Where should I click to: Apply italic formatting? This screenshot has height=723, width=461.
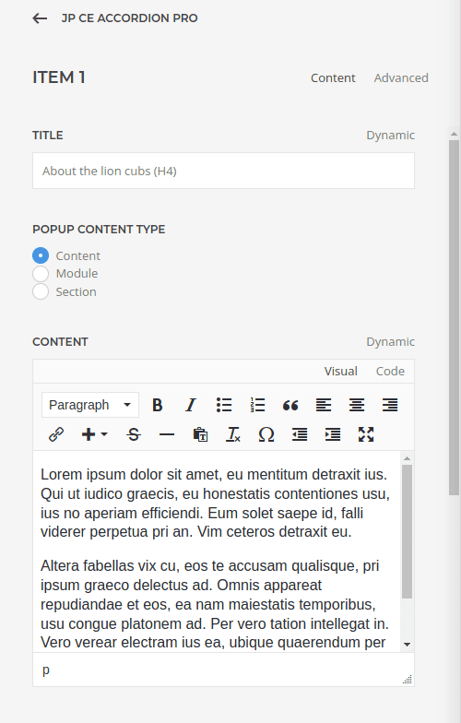coord(190,405)
